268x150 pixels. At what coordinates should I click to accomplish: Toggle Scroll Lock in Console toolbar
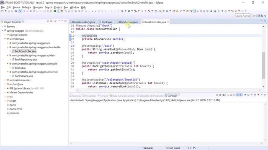tap(231, 95)
